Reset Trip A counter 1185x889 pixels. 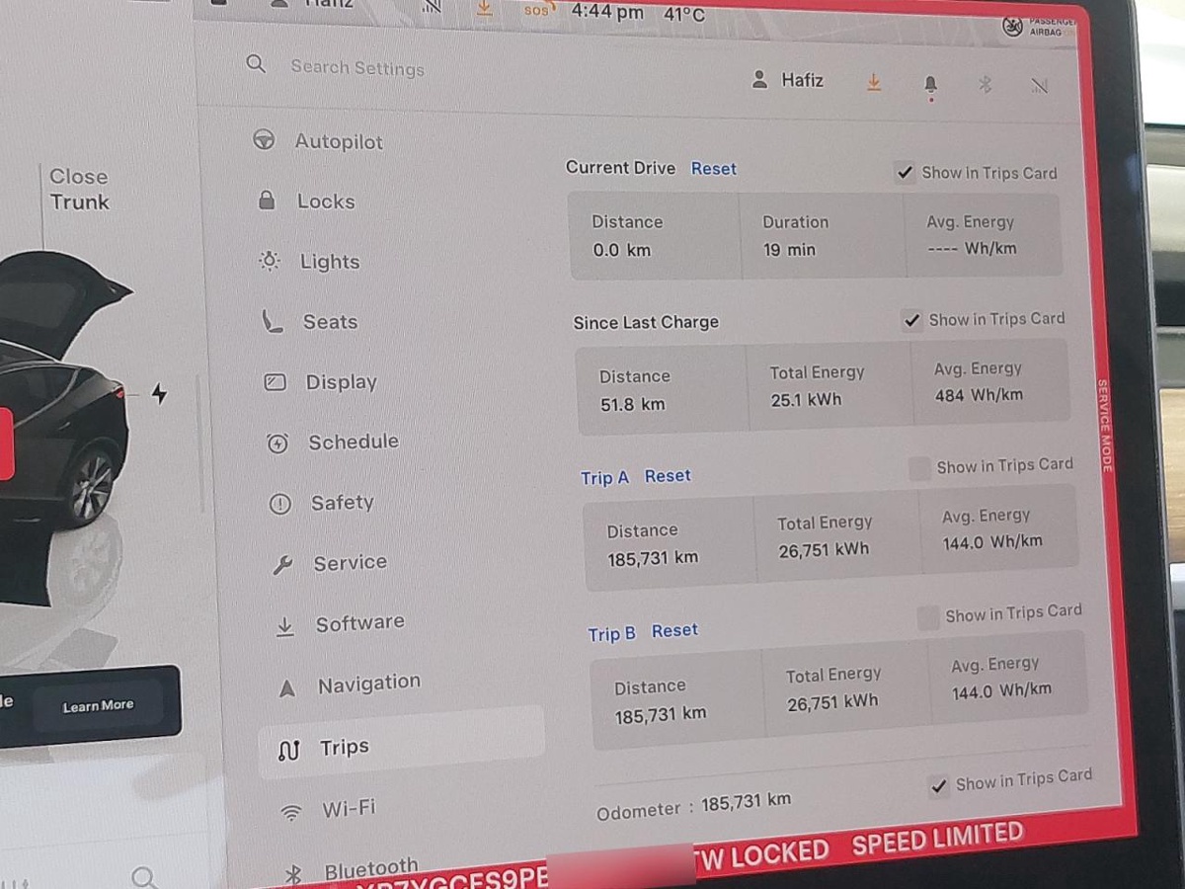pos(668,476)
